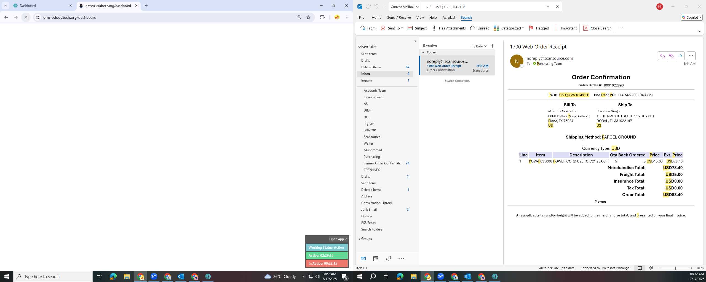
Task: Open more navigation options ellipsis
Action: (x=401, y=259)
